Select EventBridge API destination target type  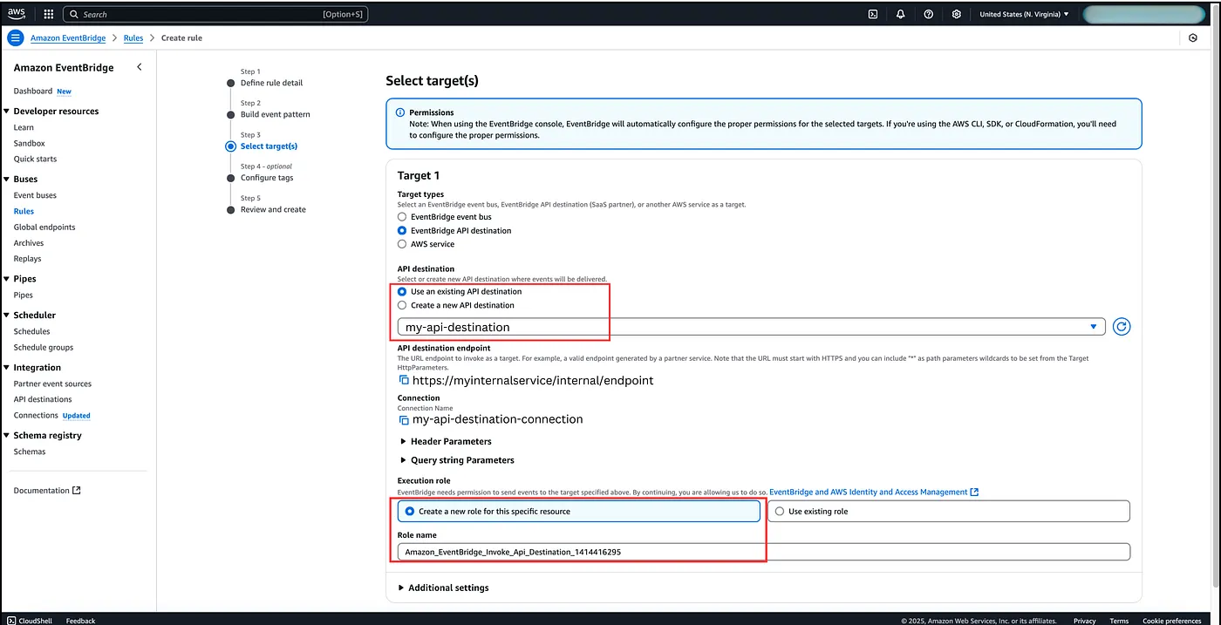pos(402,230)
